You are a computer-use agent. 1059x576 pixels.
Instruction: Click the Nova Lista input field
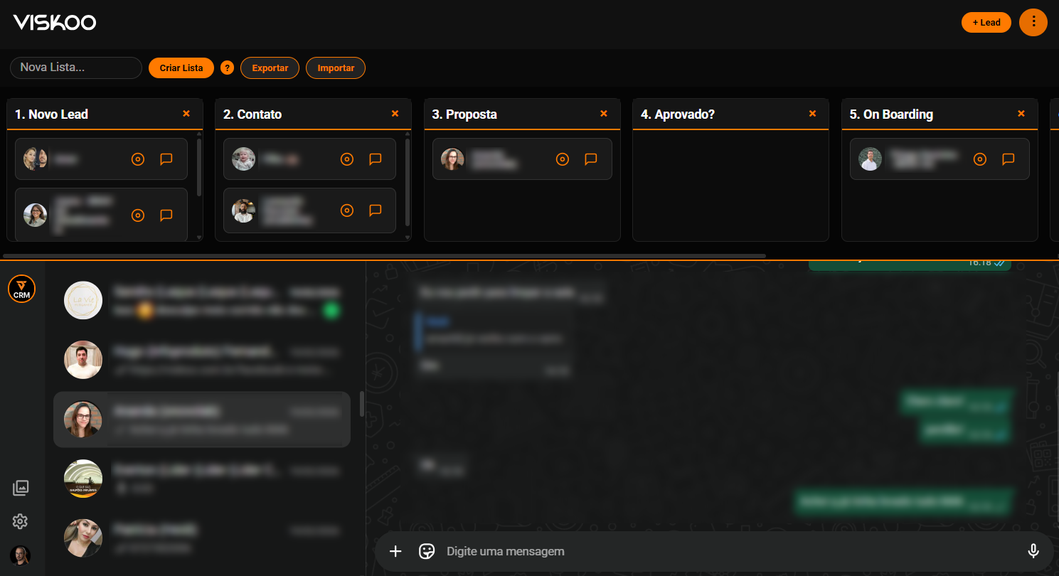pos(76,68)
